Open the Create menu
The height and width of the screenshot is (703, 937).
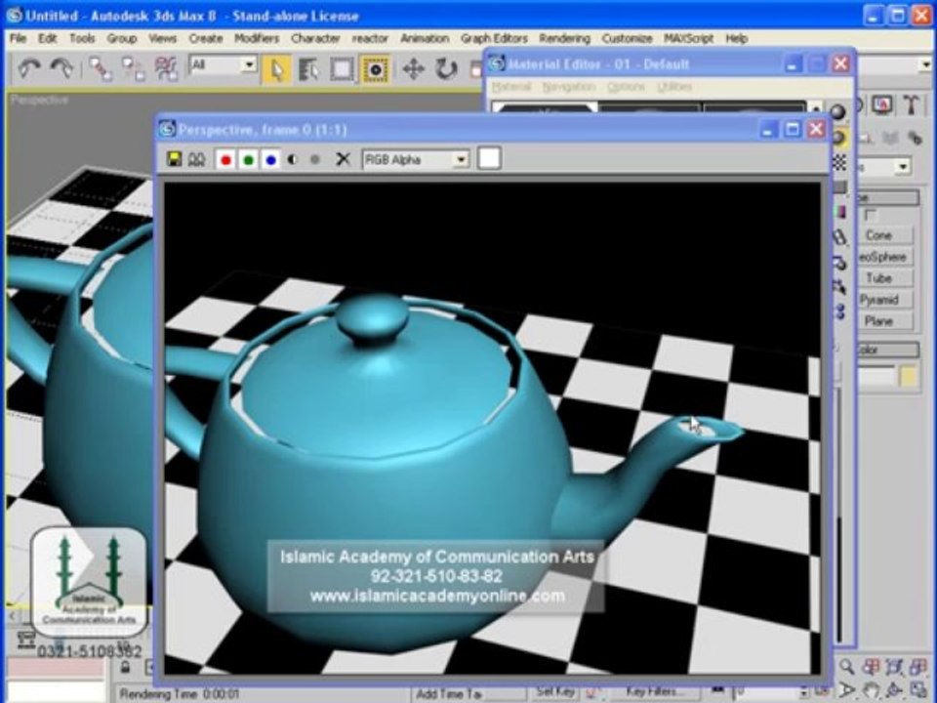pyautogui.click(x=206, y=38)
